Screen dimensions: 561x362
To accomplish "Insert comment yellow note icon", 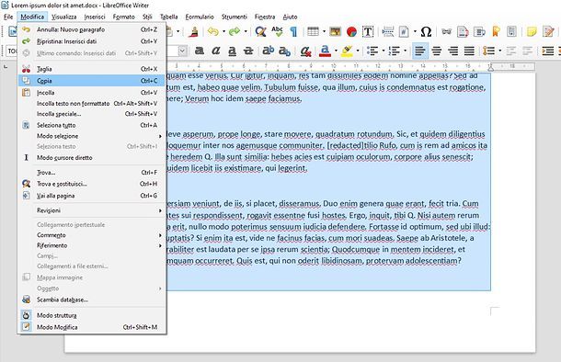I will click(532, 32).
